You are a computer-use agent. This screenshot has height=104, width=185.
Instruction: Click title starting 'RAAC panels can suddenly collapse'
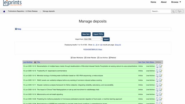click(x=69, y=80)
